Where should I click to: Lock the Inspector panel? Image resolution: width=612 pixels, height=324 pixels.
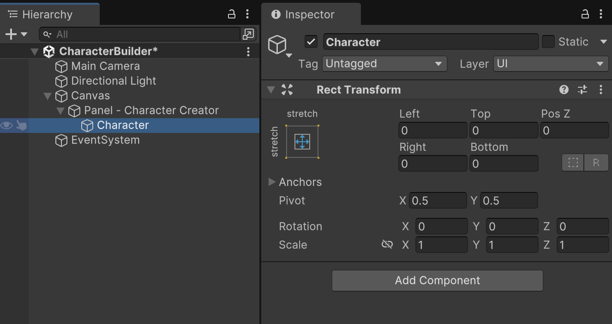(x=585, y=14)
